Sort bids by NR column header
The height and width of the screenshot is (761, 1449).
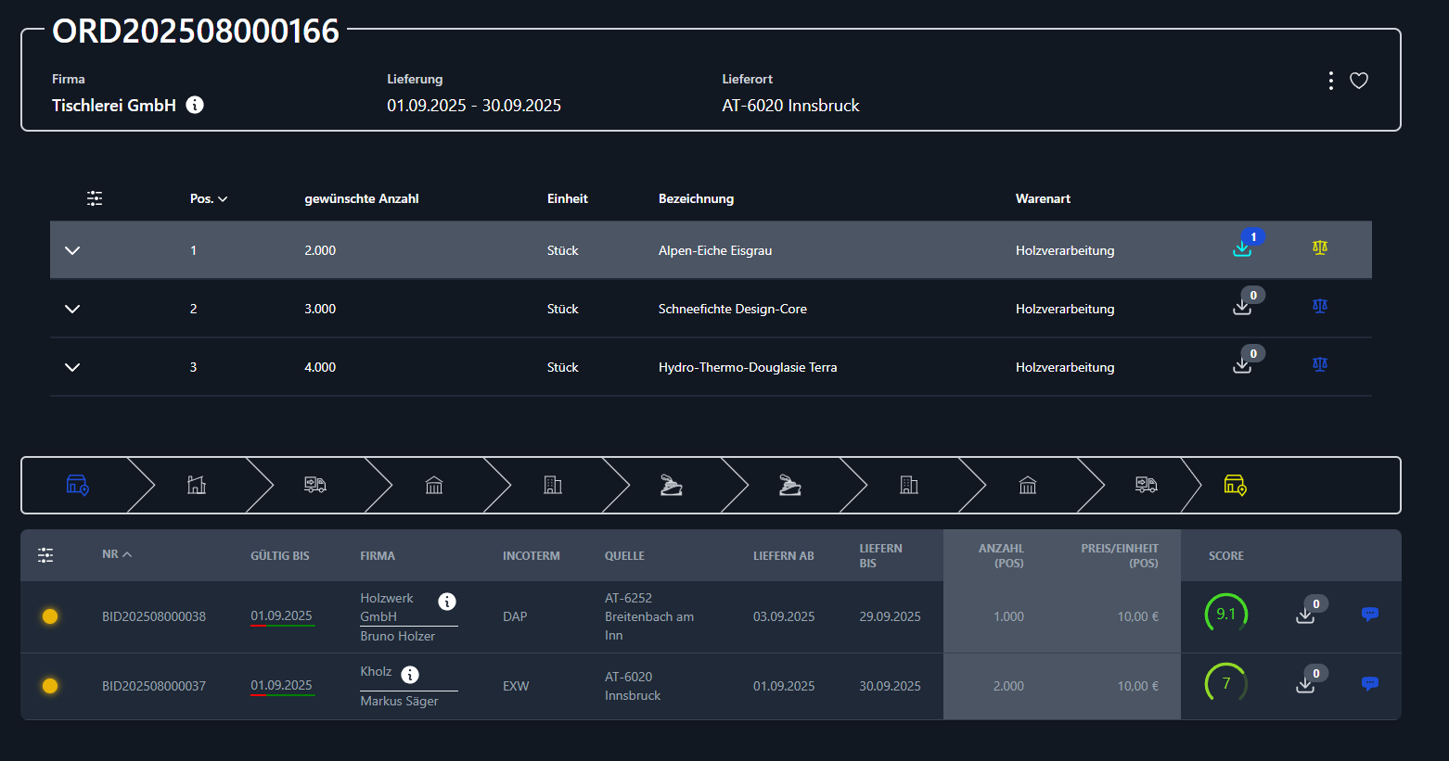click(x=116, y=554)
